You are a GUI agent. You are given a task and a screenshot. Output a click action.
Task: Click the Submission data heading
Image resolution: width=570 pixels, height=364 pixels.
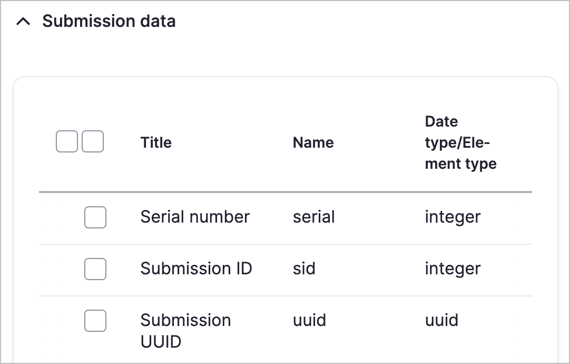coord(109,22)
